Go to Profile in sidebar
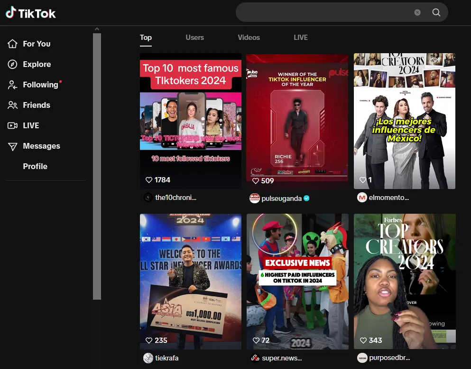 tap(35, 166)
